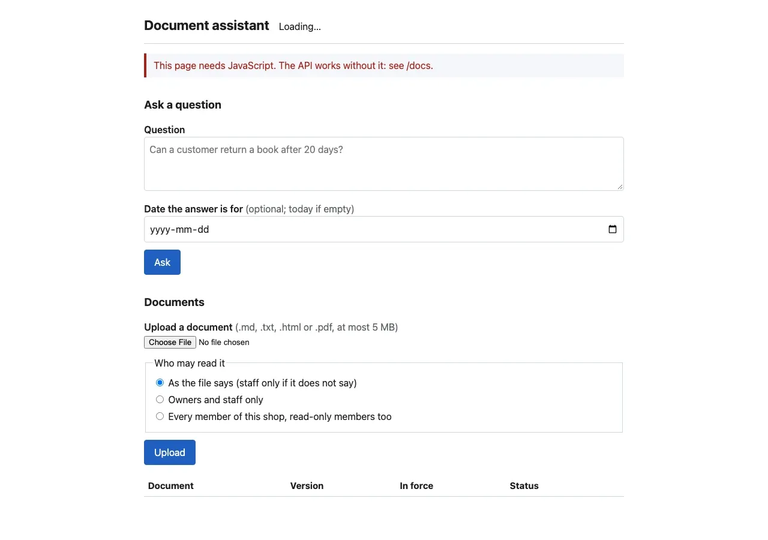Click the 'Upload a document' label
The width and height of the screenshot is (768, 540).
click(188, 328)
